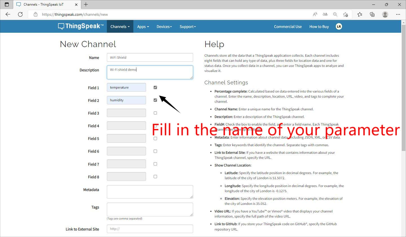The image size is (406, 237).
Task: Click the translate page icon
Action: tap(325, 14)
